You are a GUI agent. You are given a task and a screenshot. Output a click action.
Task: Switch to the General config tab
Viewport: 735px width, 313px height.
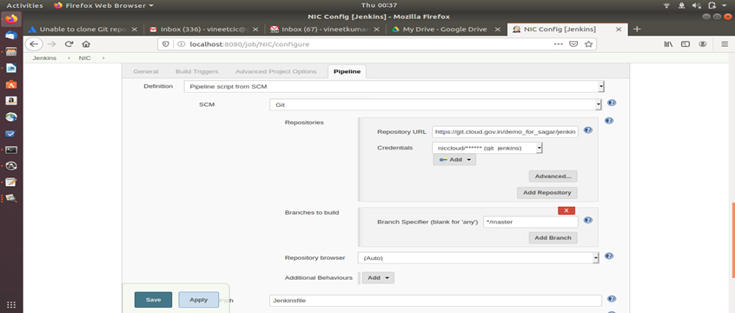click(146, 72)
